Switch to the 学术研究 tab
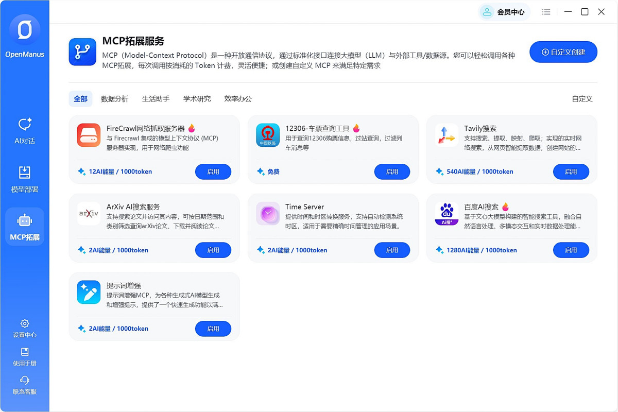 click(x=197, y=99)
